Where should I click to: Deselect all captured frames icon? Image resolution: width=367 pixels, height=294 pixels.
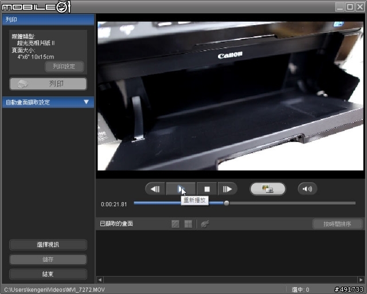pos(188,224)
